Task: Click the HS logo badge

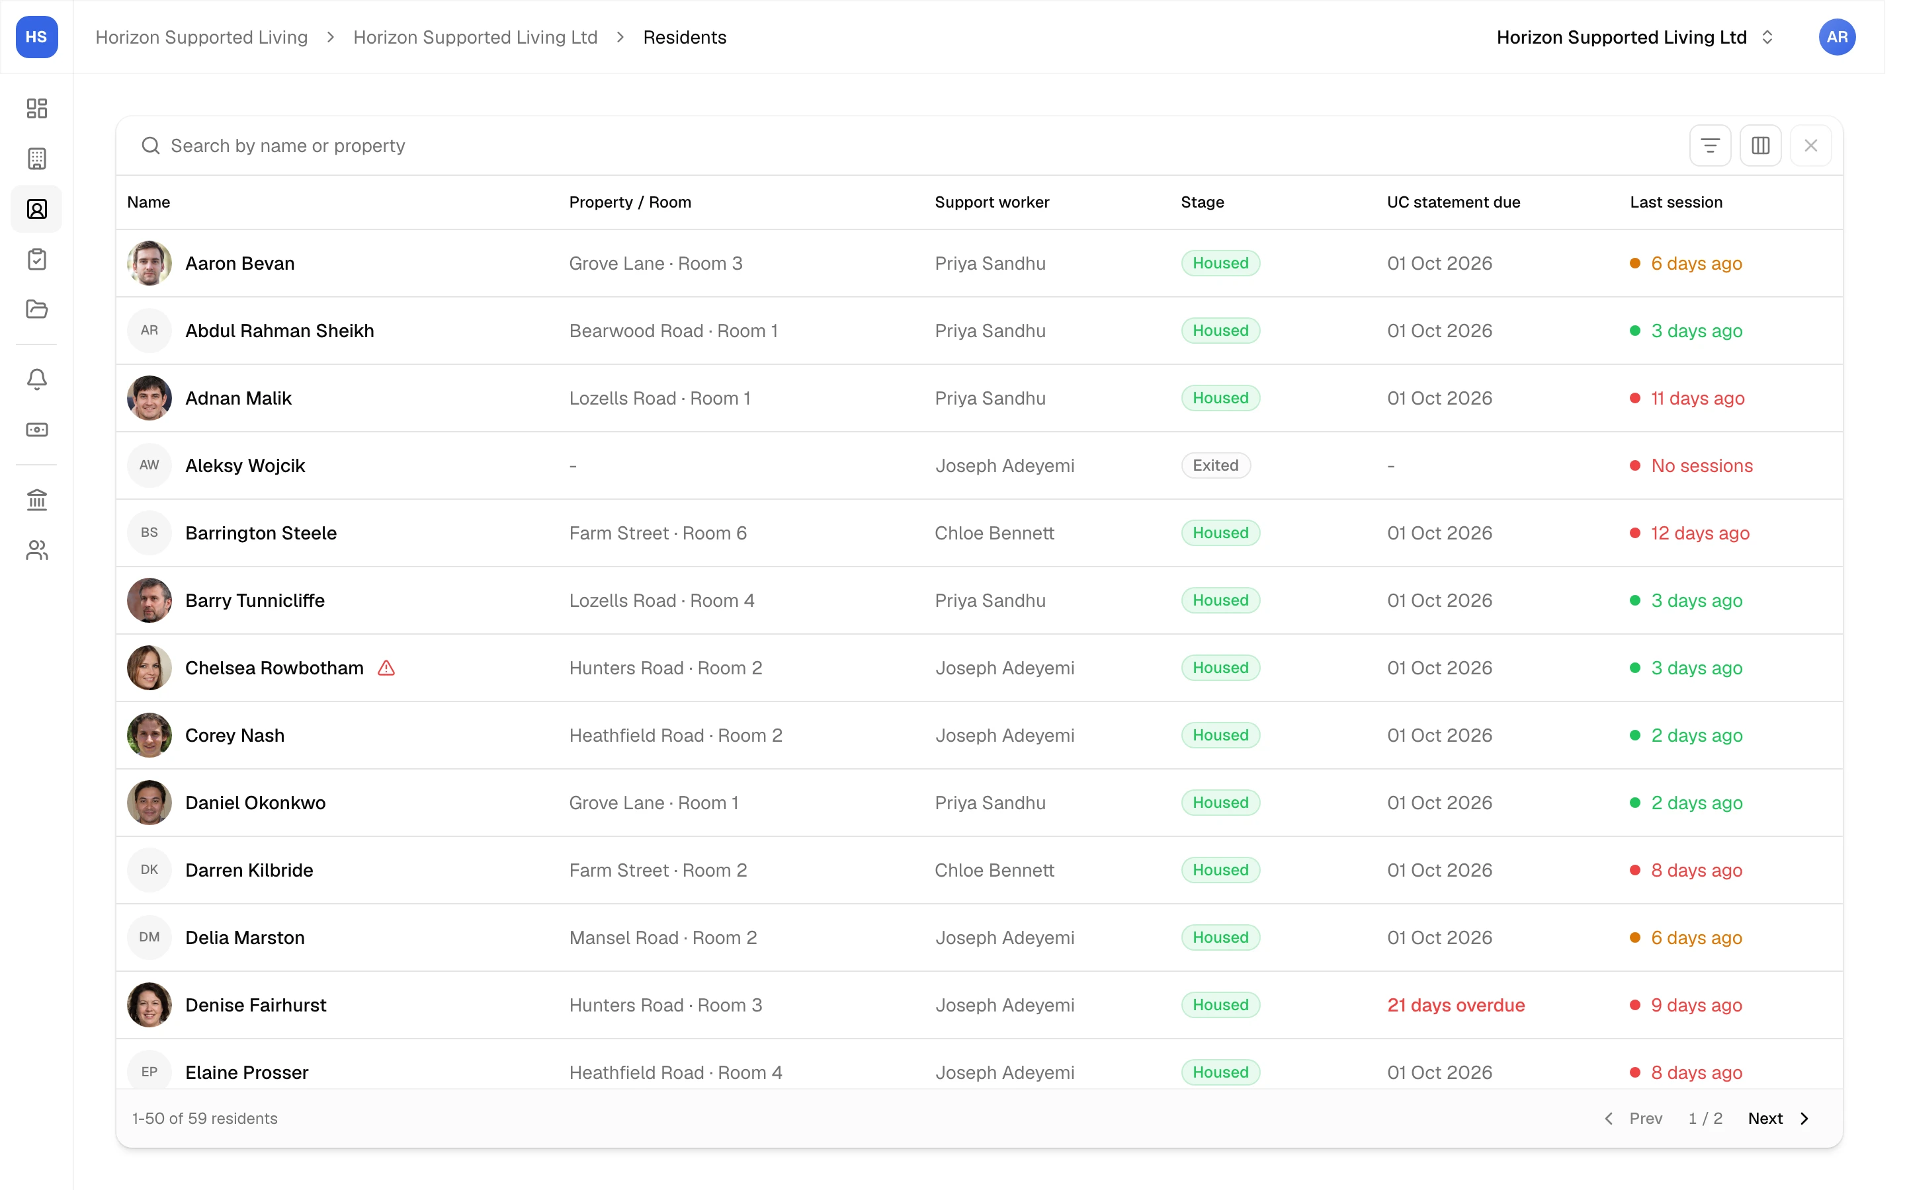Action: [37, 37]
